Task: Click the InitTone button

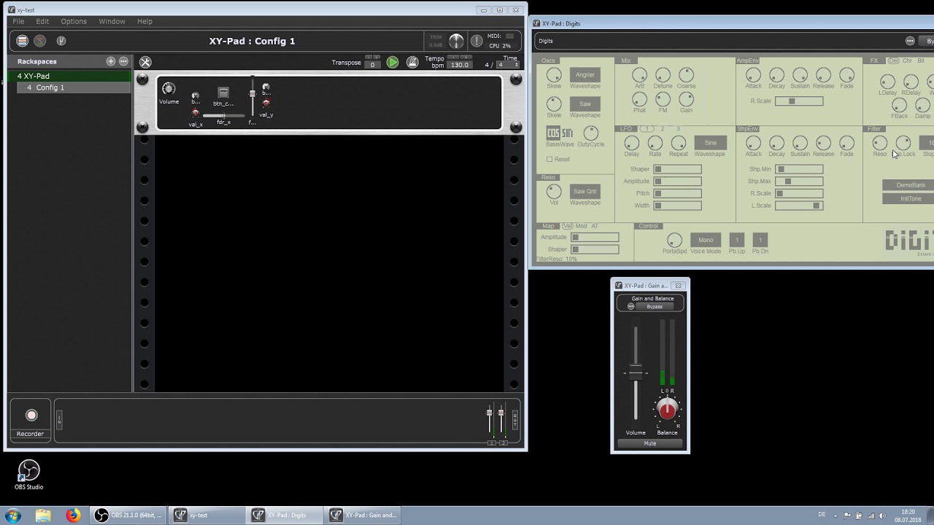Action: (911, 198)
